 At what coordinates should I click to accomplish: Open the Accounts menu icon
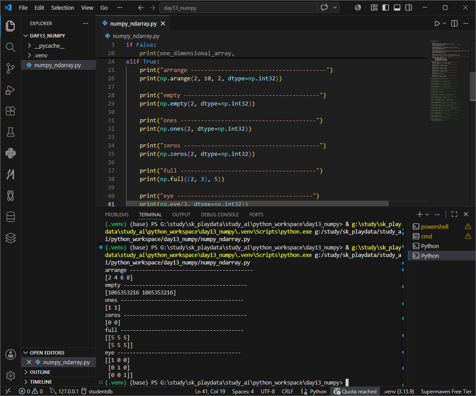tap(10, 355)
